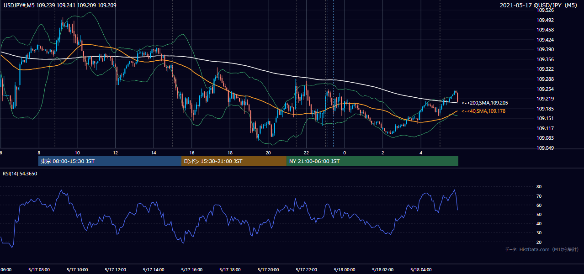Click the RSI 20 level label
The image size is (584, 274).
pos(539,242)
